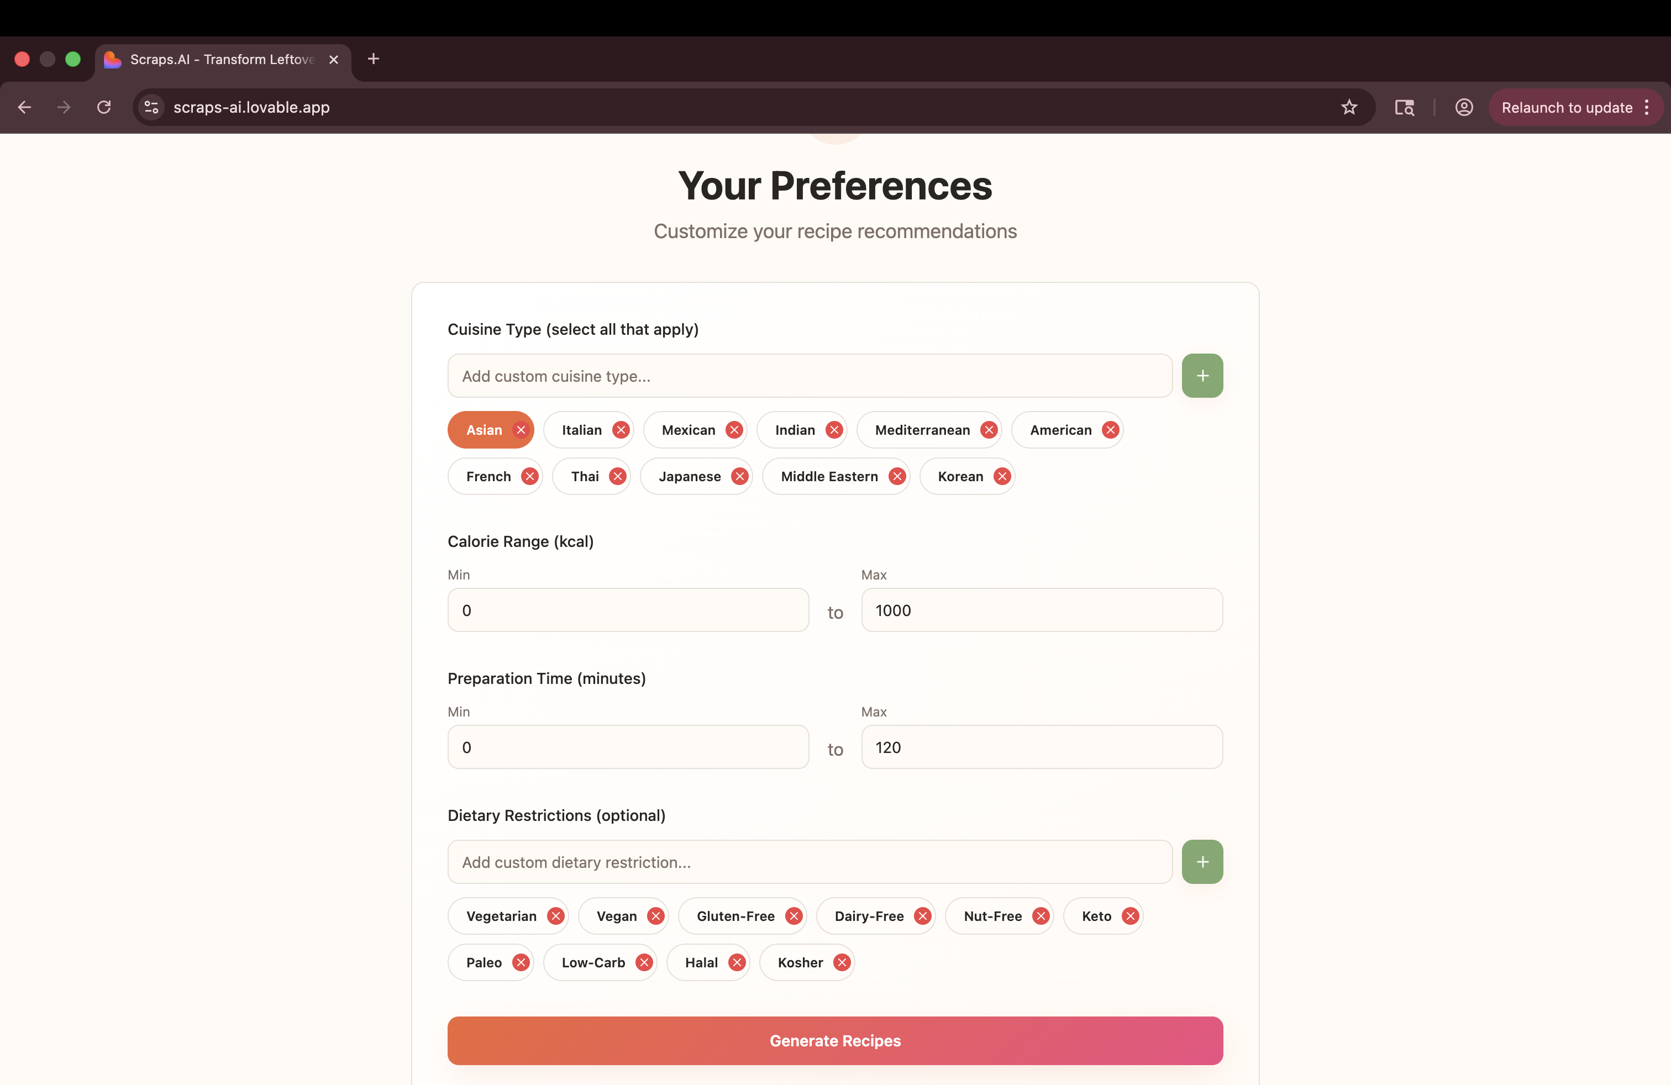Click the green plus to add cuisine type

[1202, 376]
